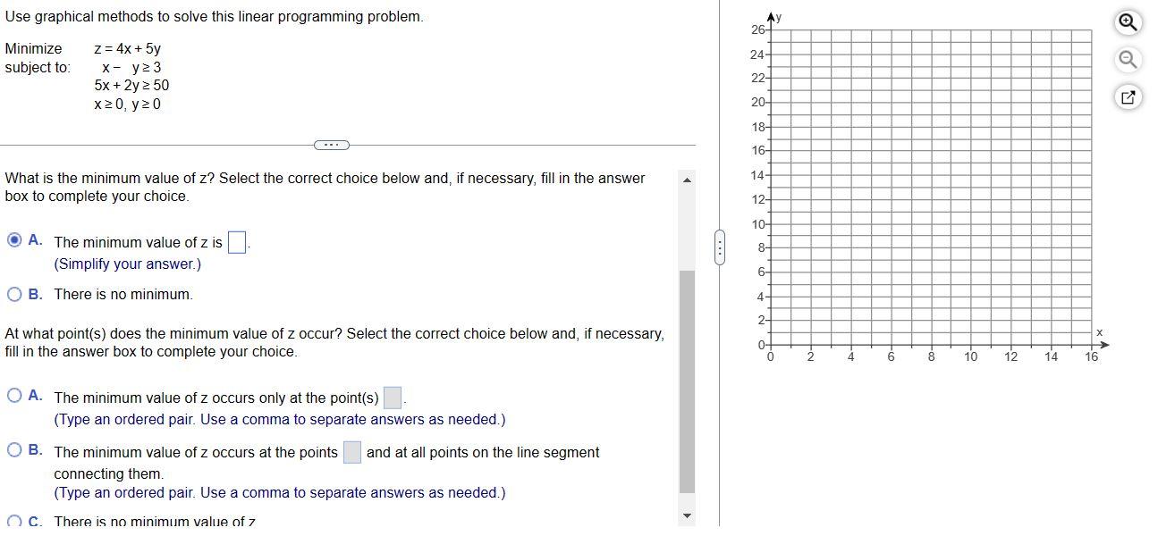Select option C "There is no minimum value of z"

(14, 522)
